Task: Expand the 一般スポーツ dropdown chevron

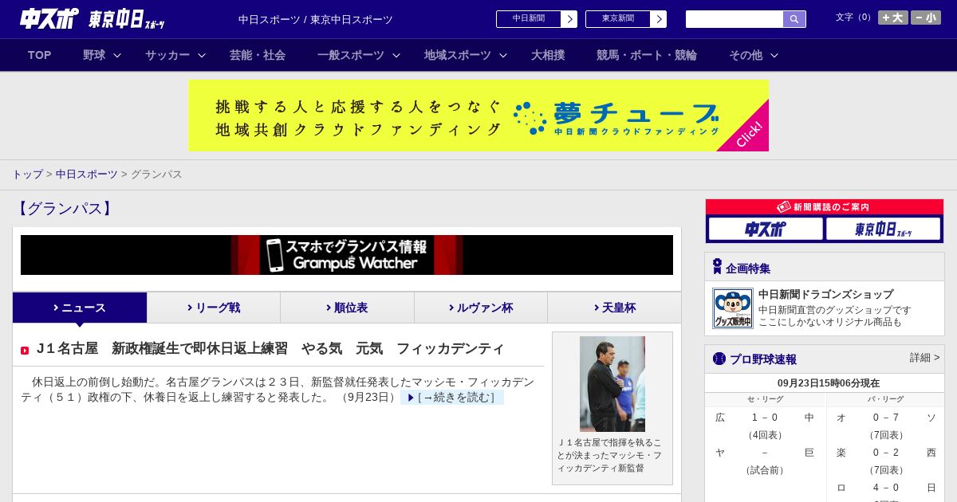Action: tap(396, 55)
